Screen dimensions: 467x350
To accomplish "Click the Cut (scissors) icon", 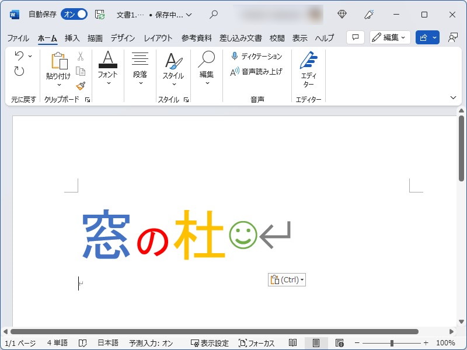I will pos(81,56).
